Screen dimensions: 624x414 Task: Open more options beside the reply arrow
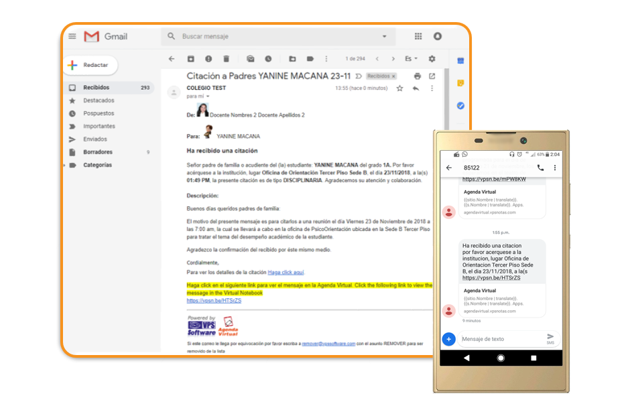coord(432,88)
